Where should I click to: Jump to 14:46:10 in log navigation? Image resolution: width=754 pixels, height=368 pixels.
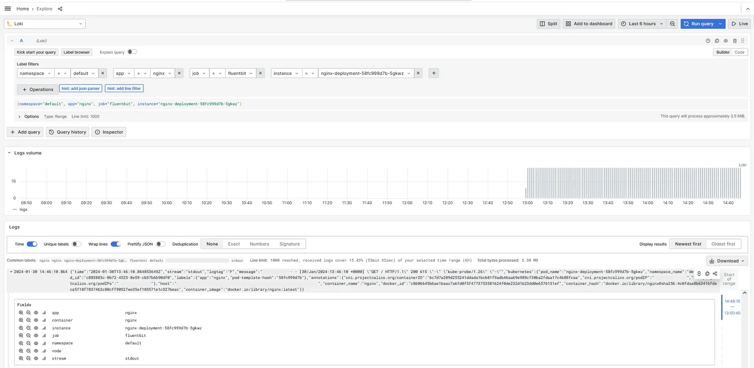tap(732, 301)
